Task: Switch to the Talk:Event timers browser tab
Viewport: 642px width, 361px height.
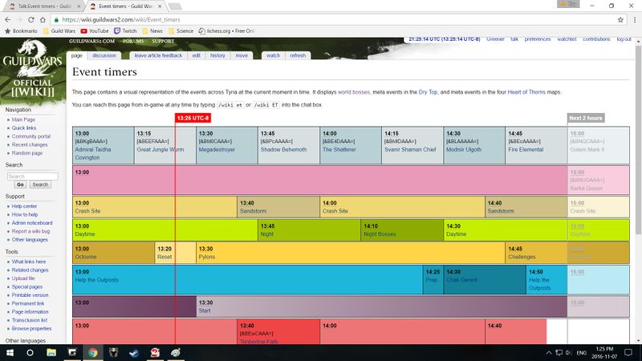Action: [x=44, y=6]
